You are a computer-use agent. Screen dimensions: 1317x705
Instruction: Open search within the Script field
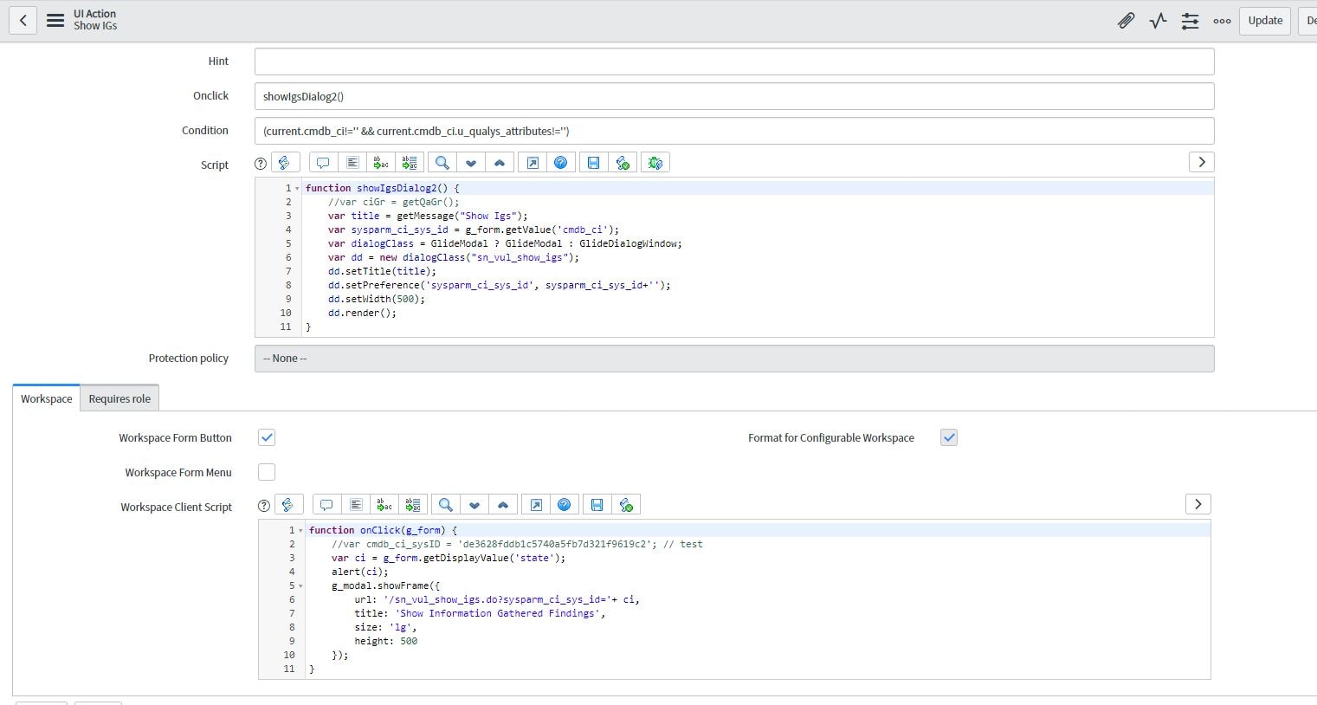[x=442, y=162]
